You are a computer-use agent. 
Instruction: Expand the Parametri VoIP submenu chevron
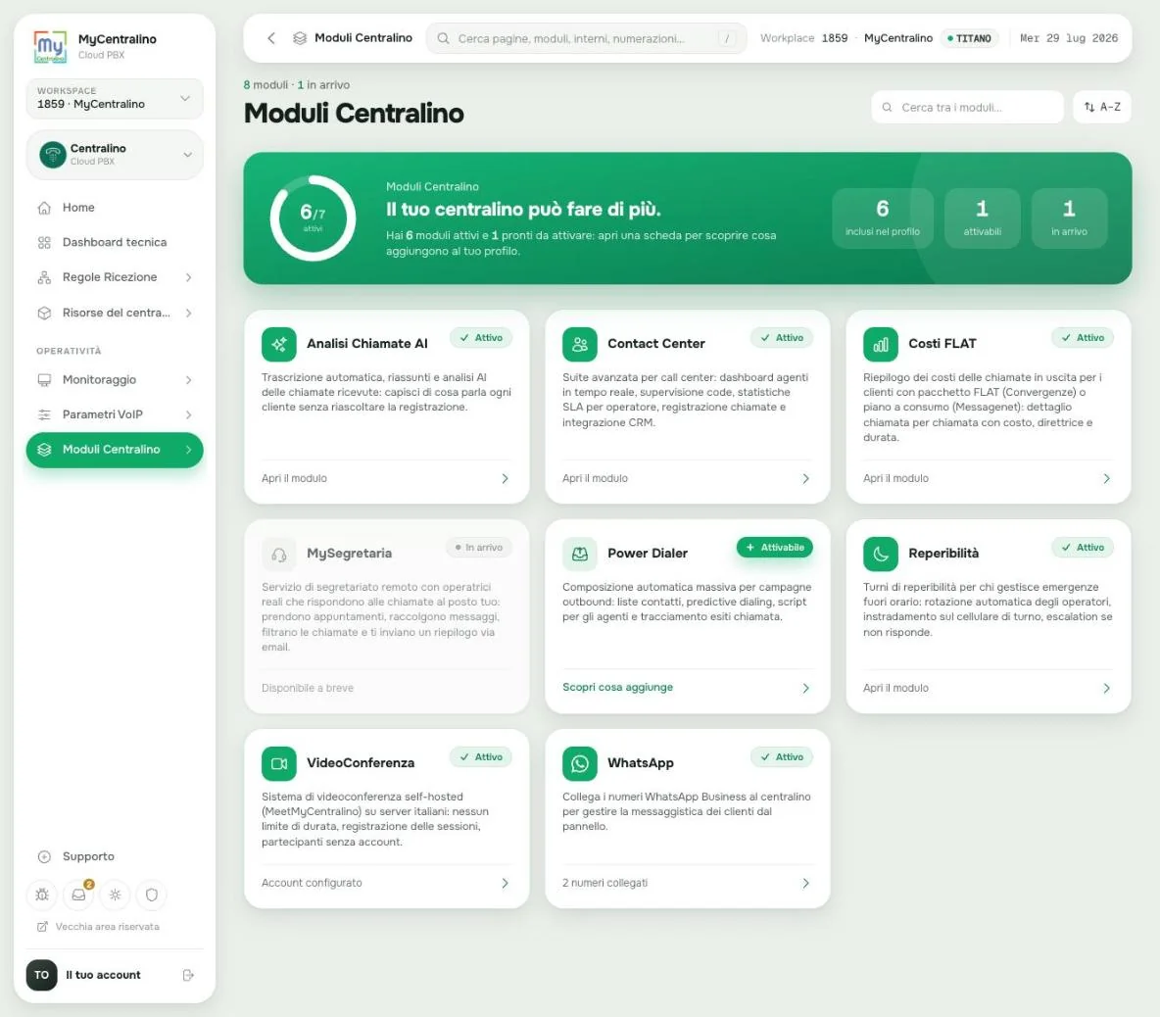coord(189,415)
